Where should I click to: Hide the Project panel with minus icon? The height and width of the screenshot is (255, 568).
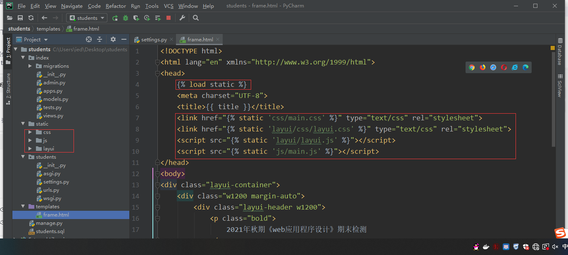124,39
